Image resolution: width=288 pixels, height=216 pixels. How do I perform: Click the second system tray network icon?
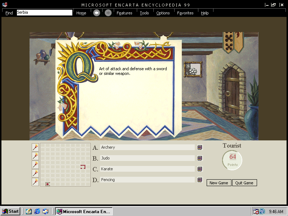click(262, 211)
